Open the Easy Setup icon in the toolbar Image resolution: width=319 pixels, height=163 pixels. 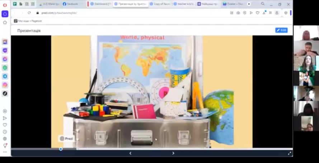[270, 13]
